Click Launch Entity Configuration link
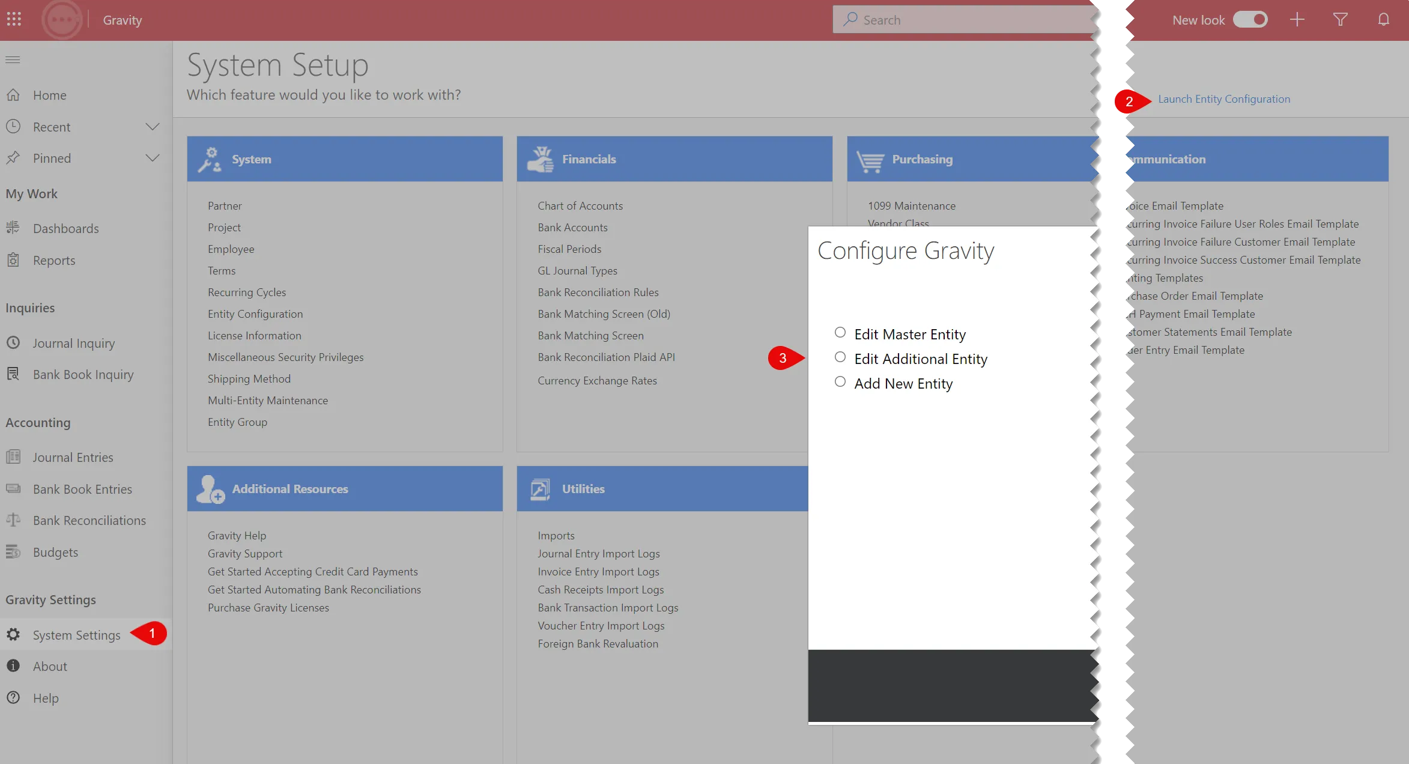Image resolution: width=1409 pixels, height=764 pixels. click(x=1224, y=99)
